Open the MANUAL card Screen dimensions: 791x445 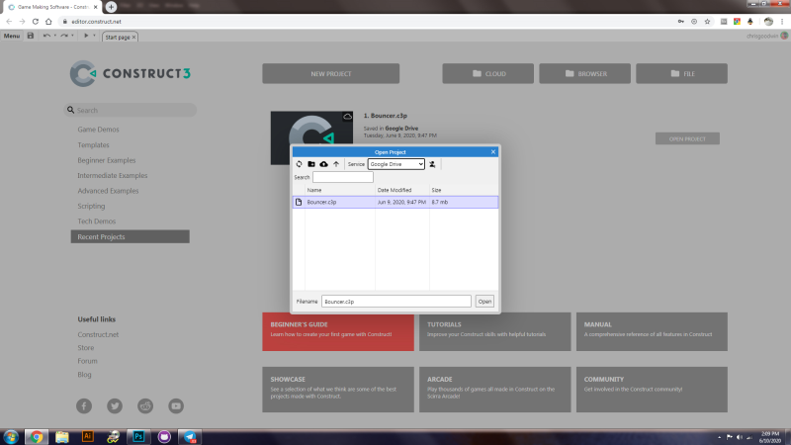pyautogui.click(x=652, y=331)
